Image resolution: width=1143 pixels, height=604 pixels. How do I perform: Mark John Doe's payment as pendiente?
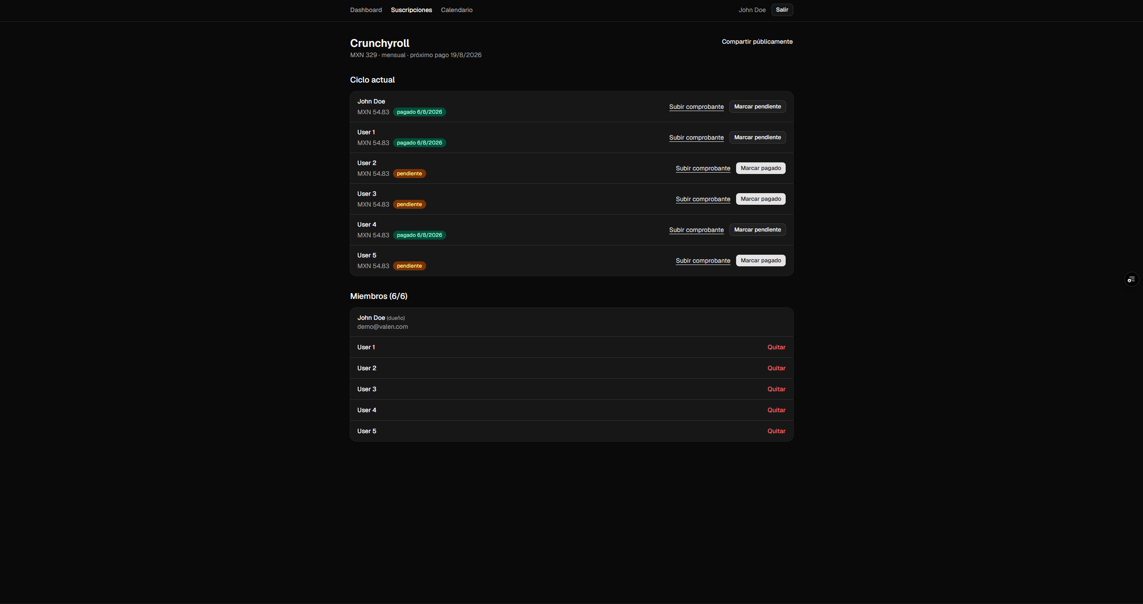pos(758,107)
